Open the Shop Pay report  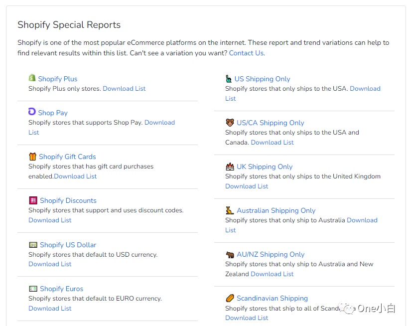point(53,113)
